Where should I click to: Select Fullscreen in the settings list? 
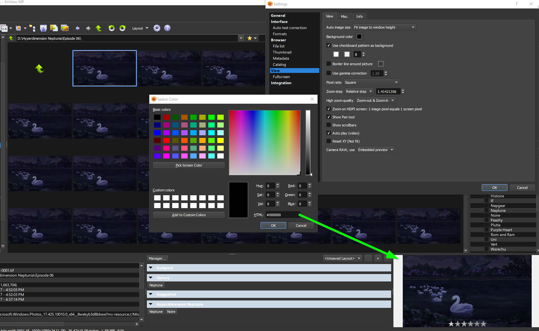tap(281, 77)
